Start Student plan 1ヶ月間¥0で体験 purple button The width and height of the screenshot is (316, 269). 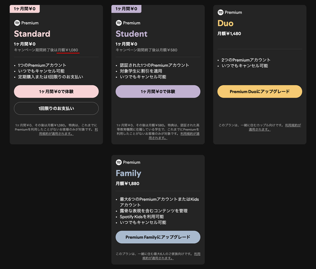coord(158,92)
